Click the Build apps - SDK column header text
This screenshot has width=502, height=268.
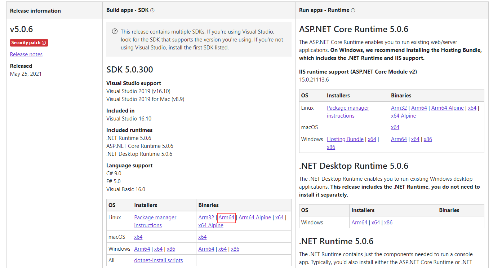click(127, 10)
